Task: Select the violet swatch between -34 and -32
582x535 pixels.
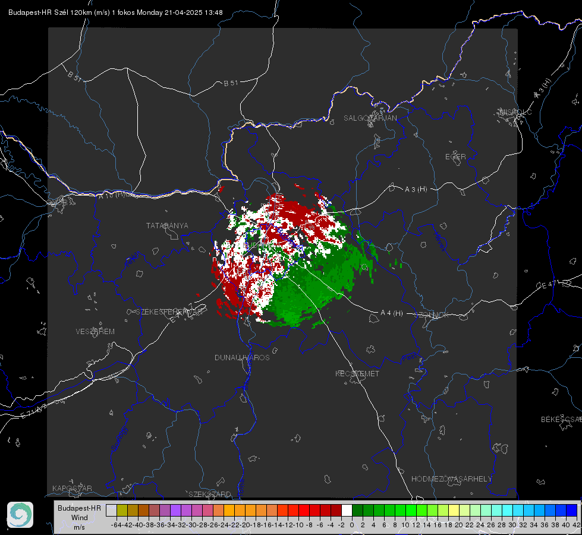Action: point(175,510)
